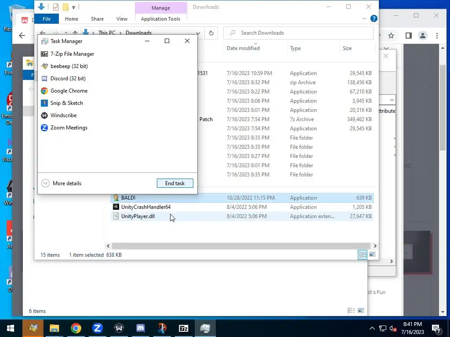Image resolution: width=450 pixels, height=337 pixels.
Task: Expand More details in Task Manager
Action: coord(62,183)
